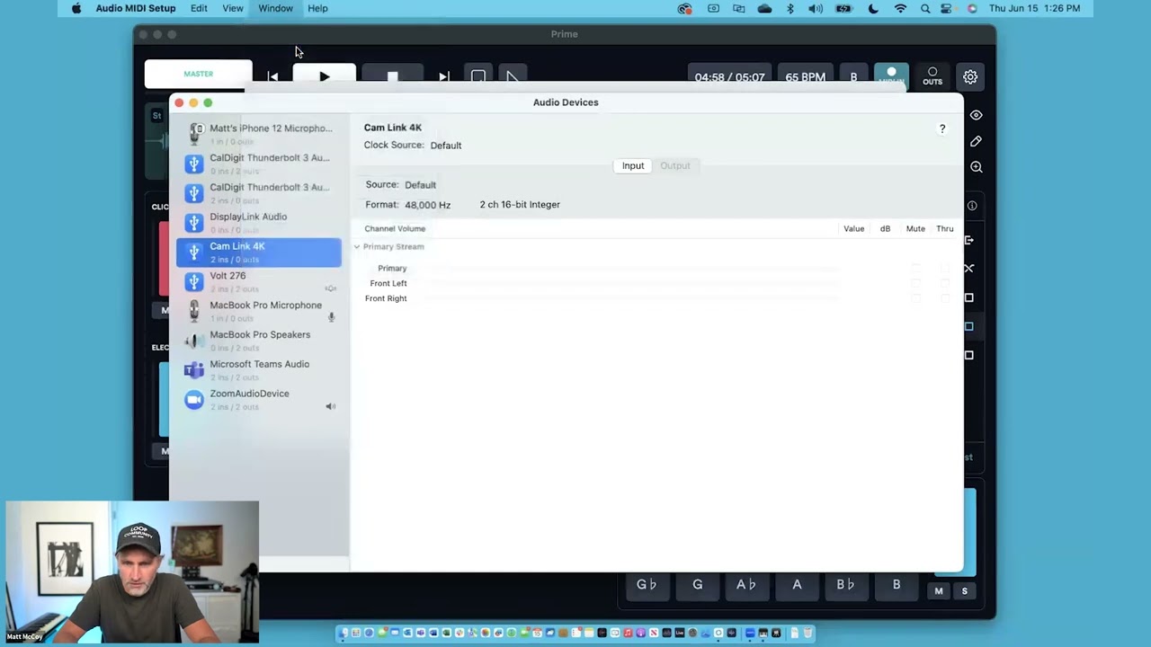
Task: Open the View menu
Action: (x=232, y=8)
